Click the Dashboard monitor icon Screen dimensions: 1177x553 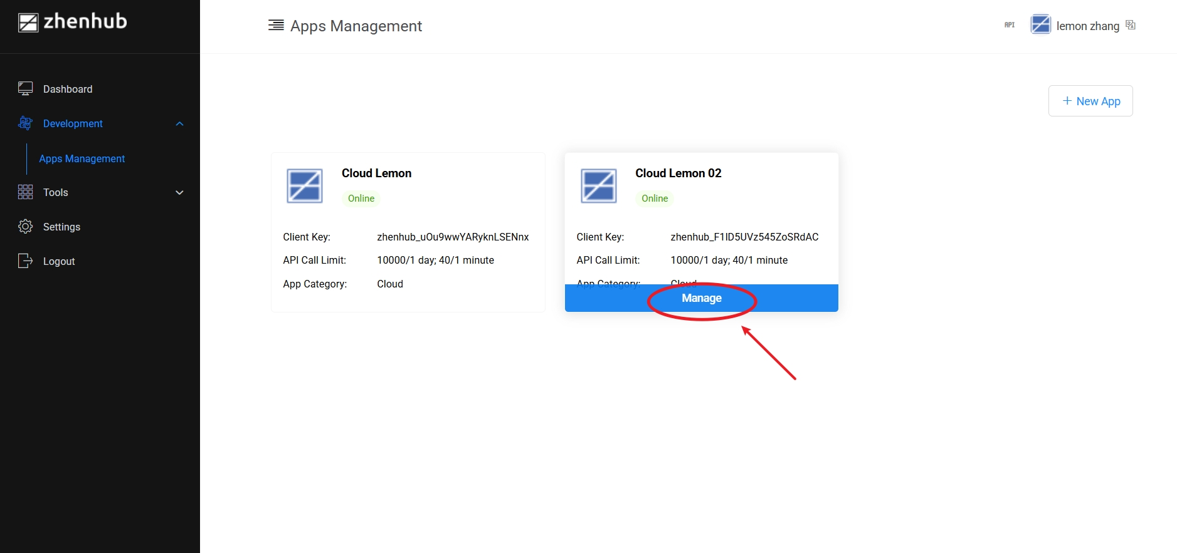25,89
